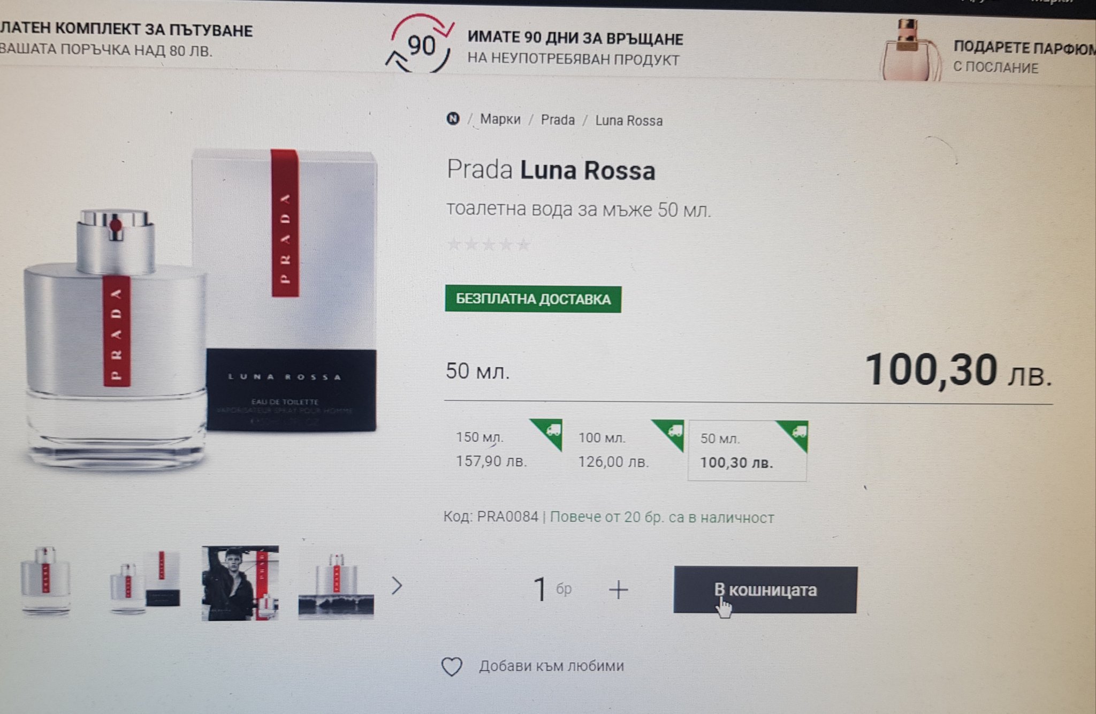Open the Luna Rossa breadcrumb link
This screenshot has width=1096, height=714.
pyautogui.click(x=629, y=120)
